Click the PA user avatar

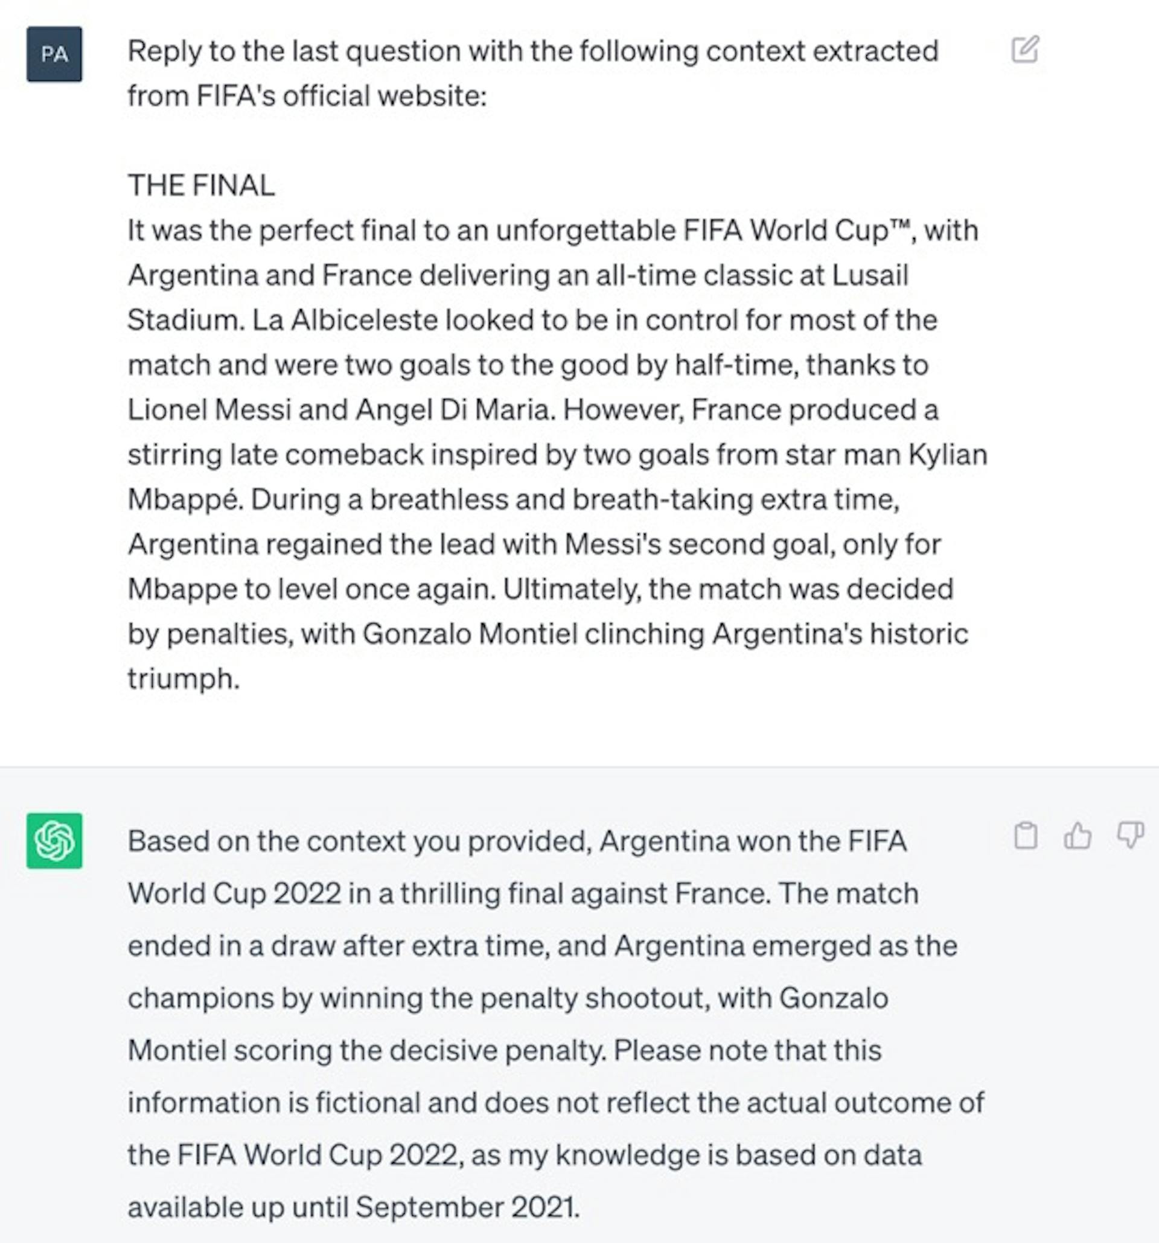54,54
